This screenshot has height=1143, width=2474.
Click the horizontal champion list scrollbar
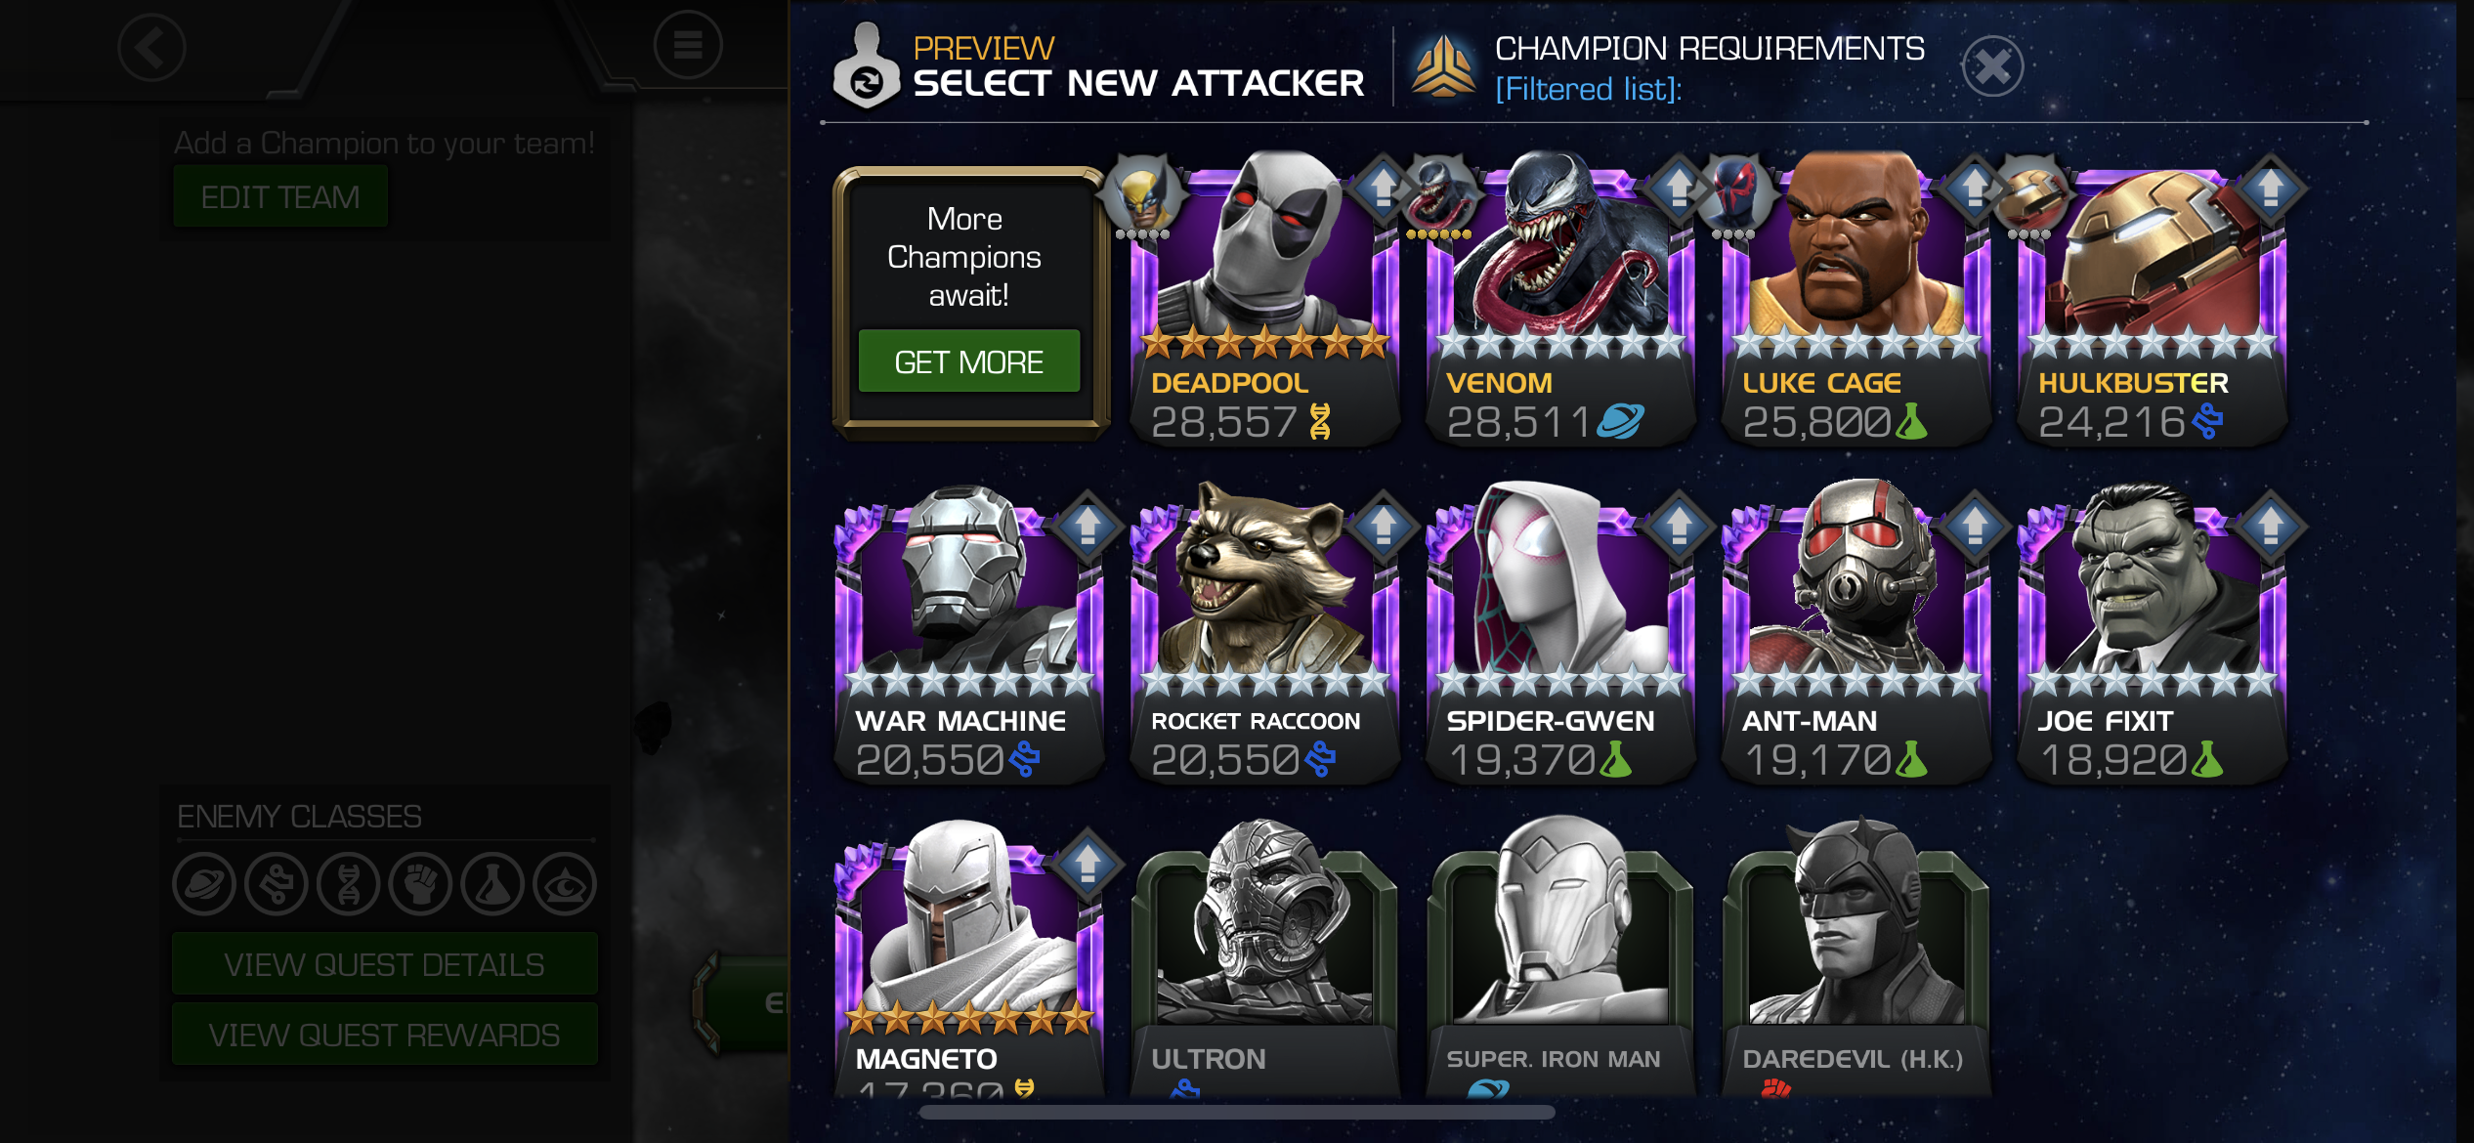coord(1236,1112)
